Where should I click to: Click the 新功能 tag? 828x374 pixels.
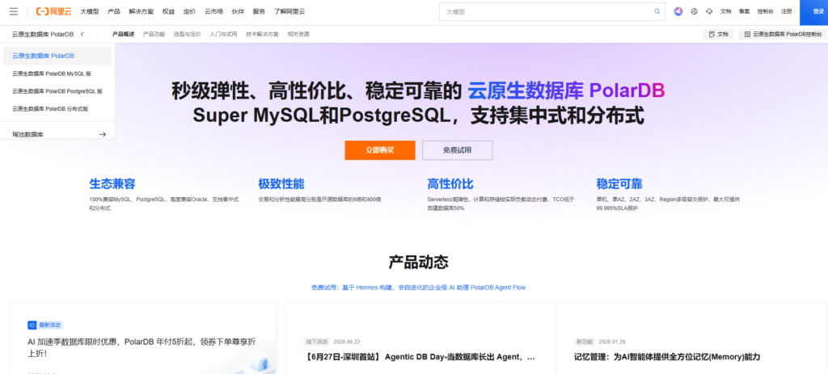[584, 342]
